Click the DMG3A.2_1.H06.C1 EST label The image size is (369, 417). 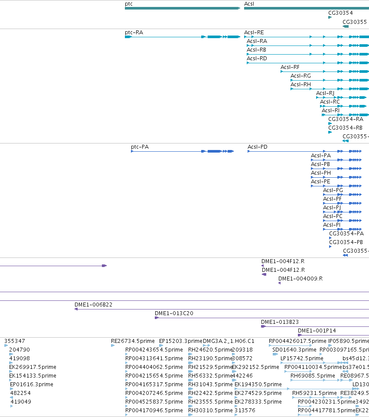[229, 341]
